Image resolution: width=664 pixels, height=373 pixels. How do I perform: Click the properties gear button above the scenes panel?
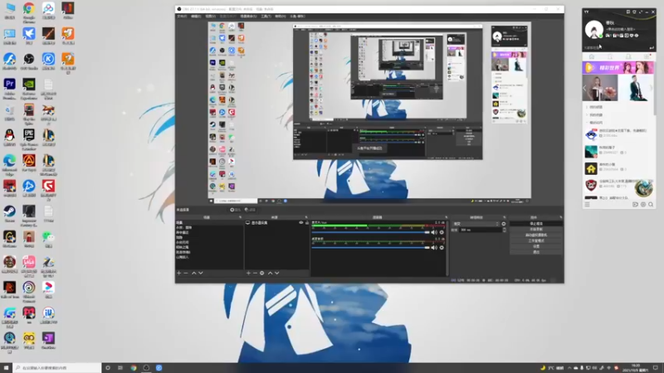[x=236, y=210]
